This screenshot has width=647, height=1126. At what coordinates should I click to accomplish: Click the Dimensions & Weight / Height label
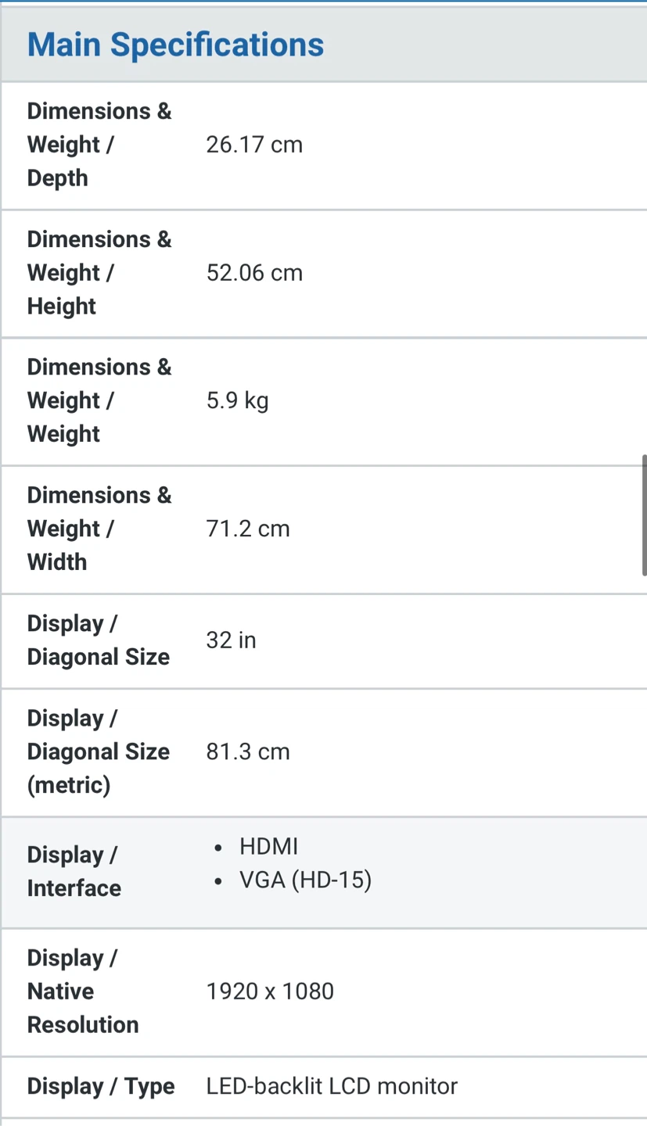pos(99,273)
